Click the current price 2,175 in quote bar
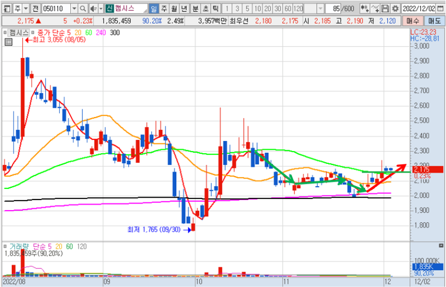Viewport: 446px width, 287px height. [26, 21]
